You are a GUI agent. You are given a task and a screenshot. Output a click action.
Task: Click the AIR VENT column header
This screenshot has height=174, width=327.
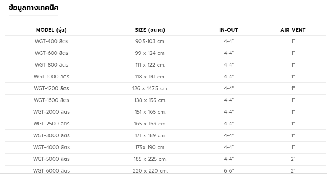(293, 30)
